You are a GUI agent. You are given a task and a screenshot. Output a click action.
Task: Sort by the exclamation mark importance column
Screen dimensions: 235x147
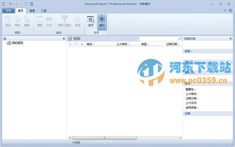point(70,44)
